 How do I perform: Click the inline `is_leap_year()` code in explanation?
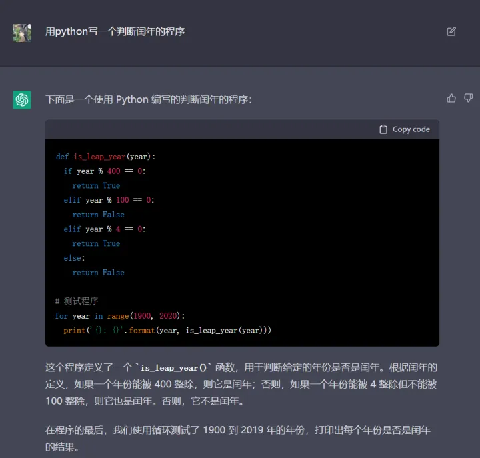[172, 368]
